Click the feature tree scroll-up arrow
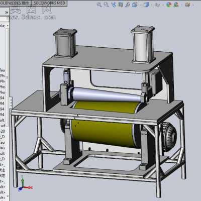The height and width of the screenshot is (201, 201). pos(8,26)
